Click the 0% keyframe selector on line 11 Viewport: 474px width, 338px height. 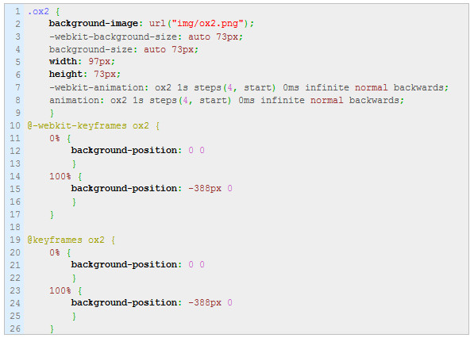click(x=55, y=138)
